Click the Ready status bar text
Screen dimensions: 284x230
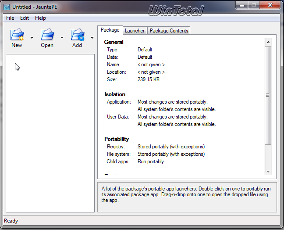[x=11, y=221]
